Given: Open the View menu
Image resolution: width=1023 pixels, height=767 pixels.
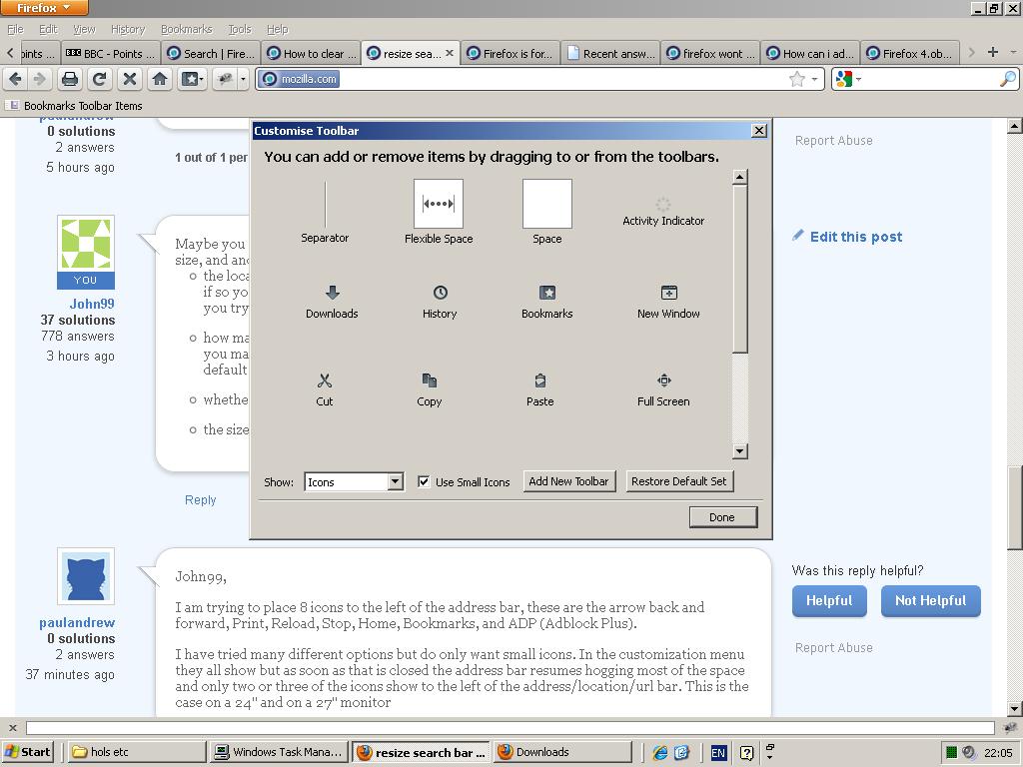Looking at the screenshot, I should [84, 29].
